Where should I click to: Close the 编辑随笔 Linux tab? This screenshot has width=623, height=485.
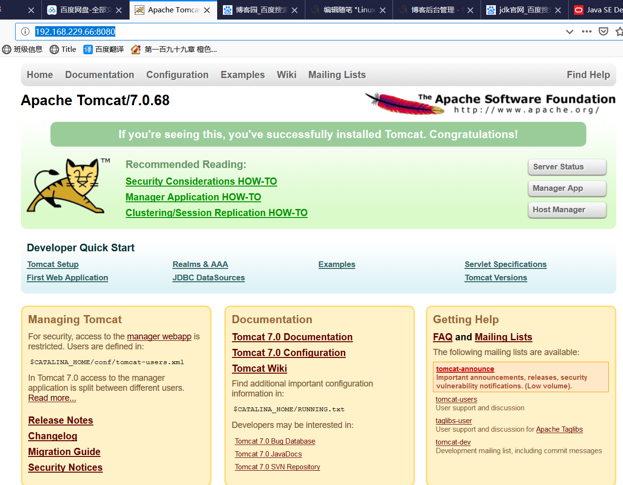(x=382, y=10)
